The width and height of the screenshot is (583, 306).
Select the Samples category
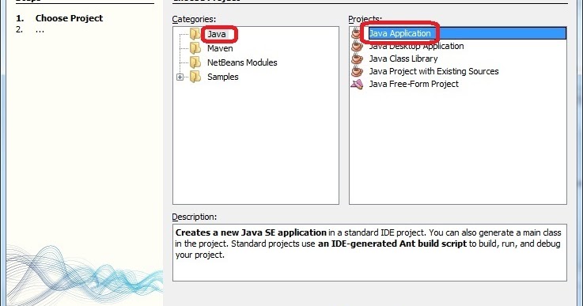coord(223,77)
